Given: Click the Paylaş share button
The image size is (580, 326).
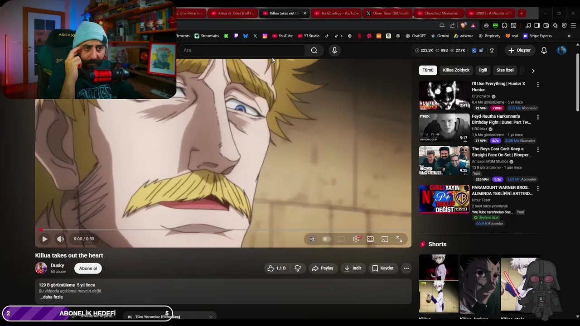Looking at the screenshot, I should [x=323, y=268].
